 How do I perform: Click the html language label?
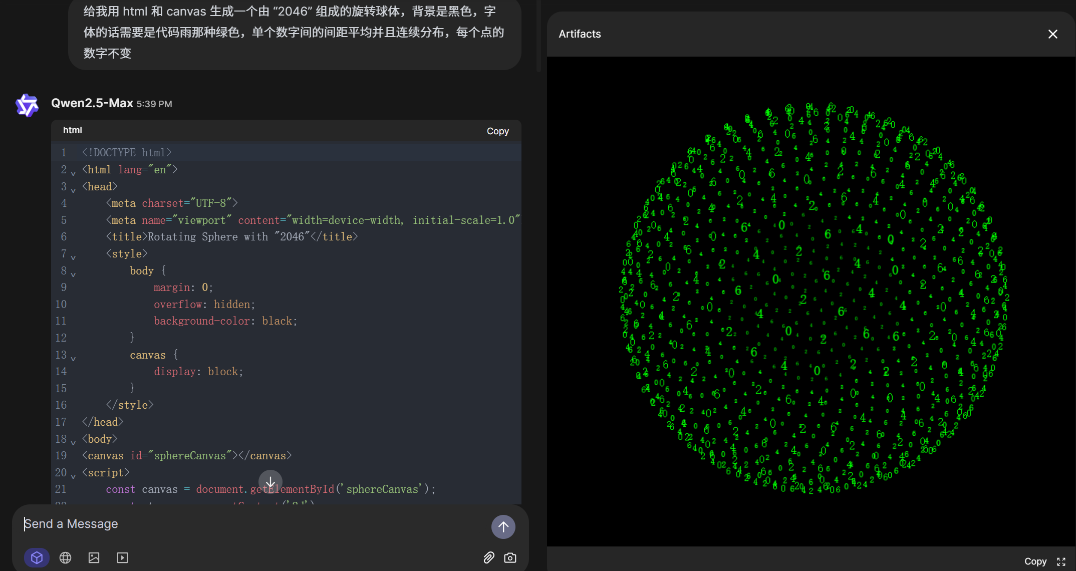tap(73, 130)
